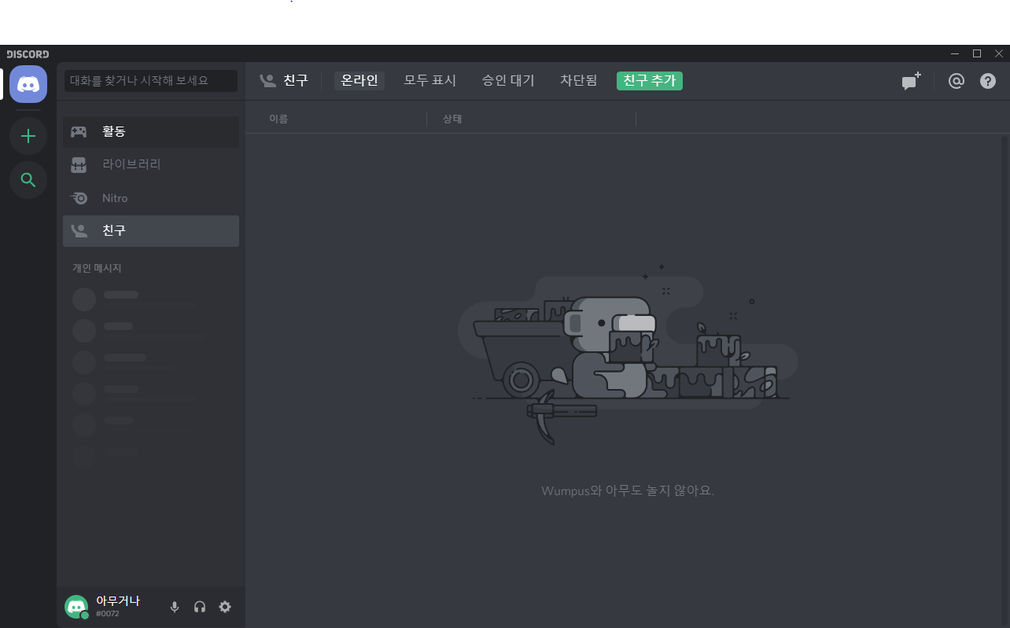Click the 개인 메시지 header

97,268
